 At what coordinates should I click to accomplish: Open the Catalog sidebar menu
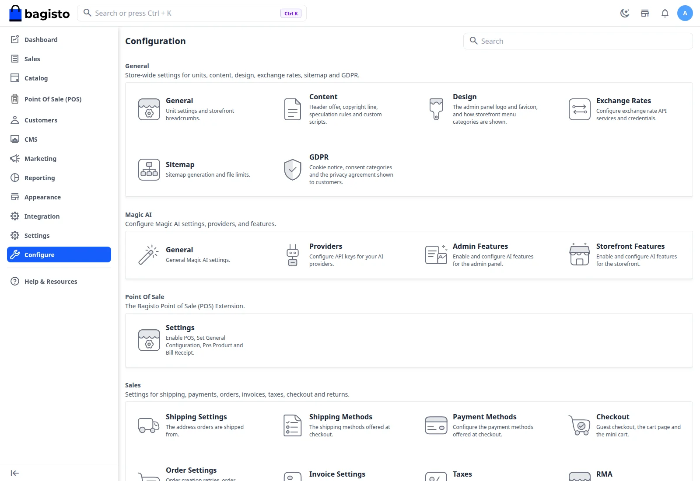[59, 78]
